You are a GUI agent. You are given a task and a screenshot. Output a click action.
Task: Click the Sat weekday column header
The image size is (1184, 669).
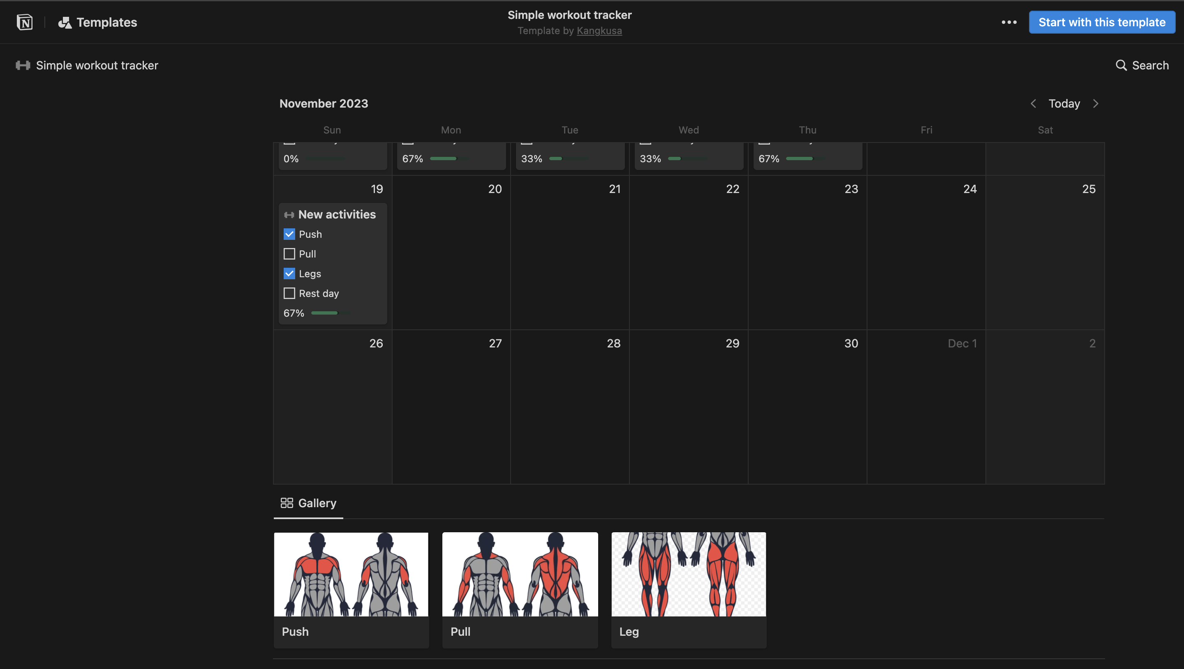[1045, 130]
